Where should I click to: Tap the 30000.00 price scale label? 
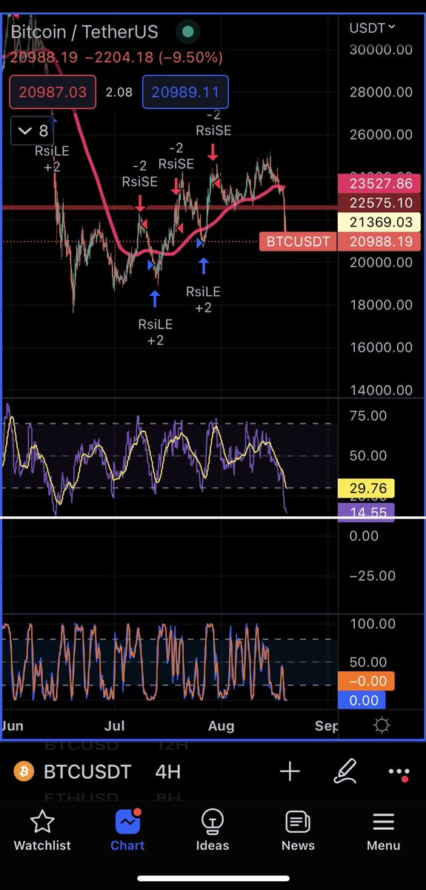381,50
